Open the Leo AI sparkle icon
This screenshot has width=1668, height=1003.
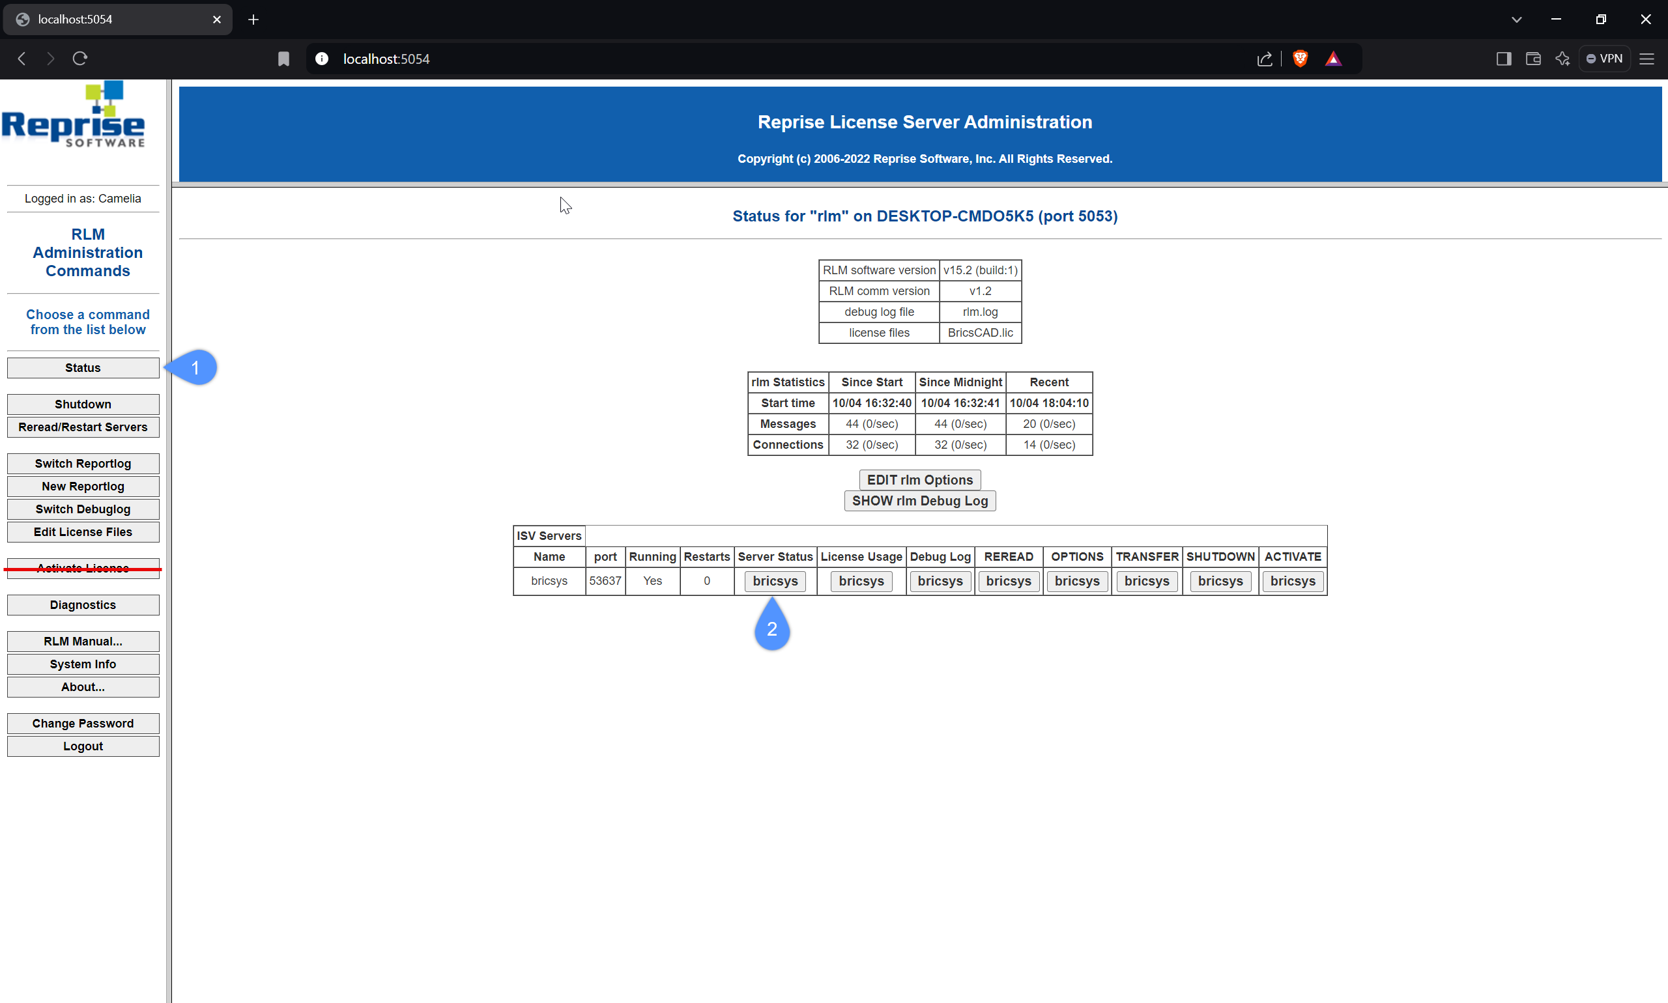tap(1562, 59)
